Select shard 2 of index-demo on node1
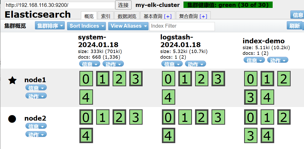 click(284, 79)
